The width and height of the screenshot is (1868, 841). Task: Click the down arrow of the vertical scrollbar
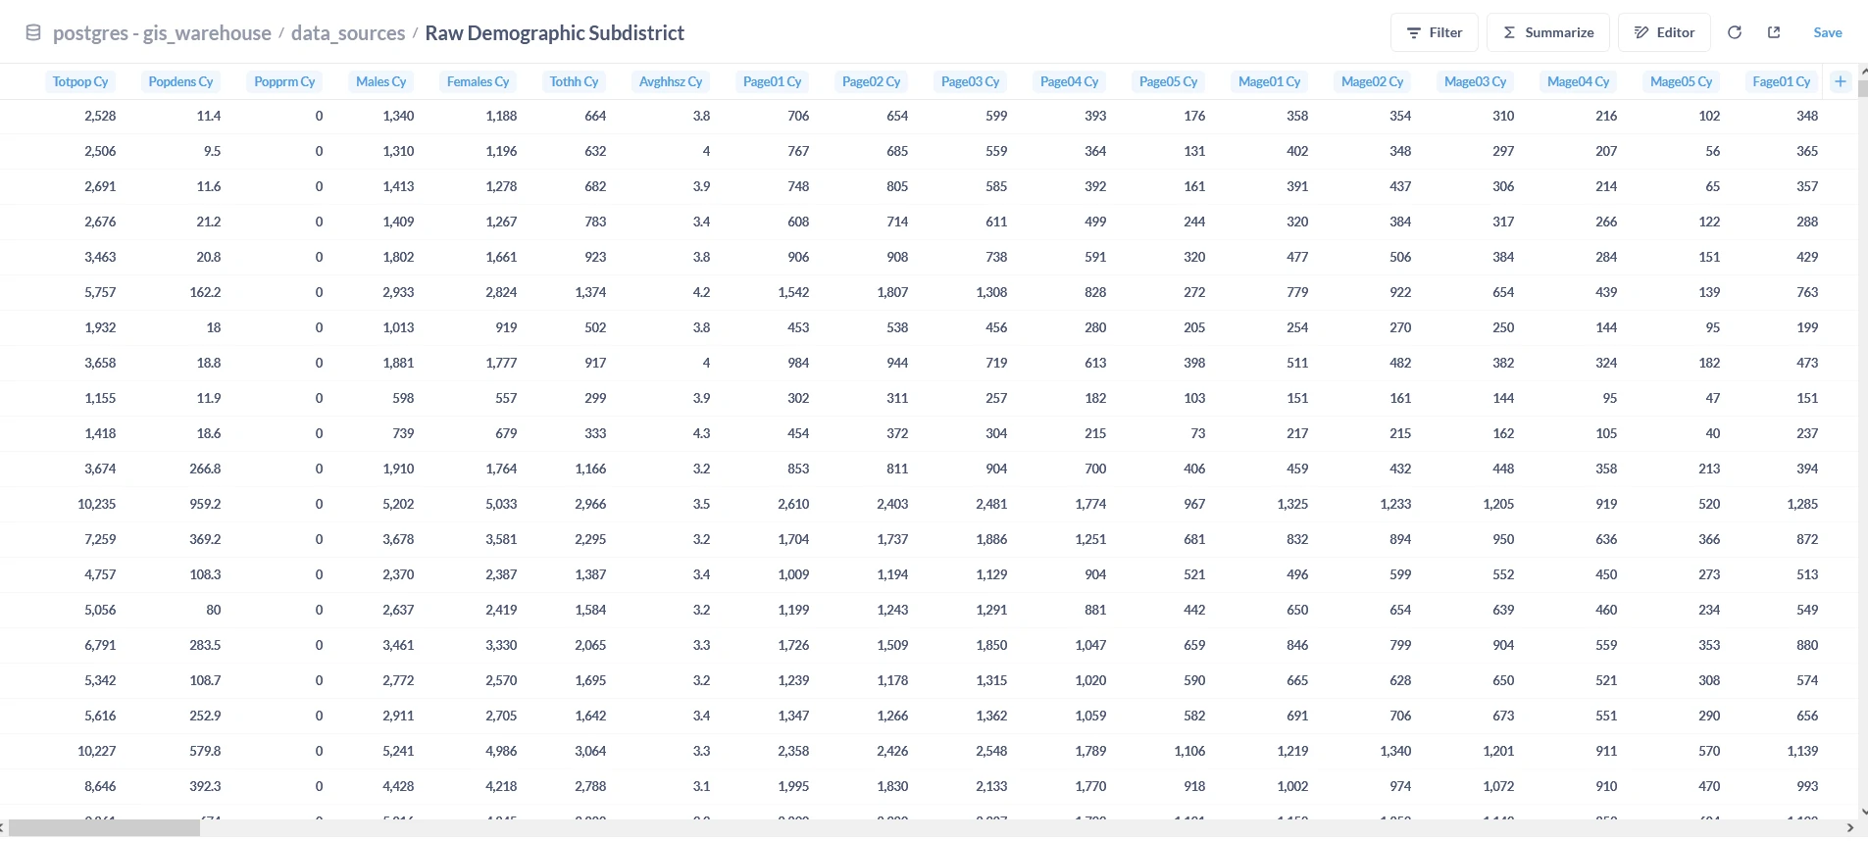coord(1862,812)
